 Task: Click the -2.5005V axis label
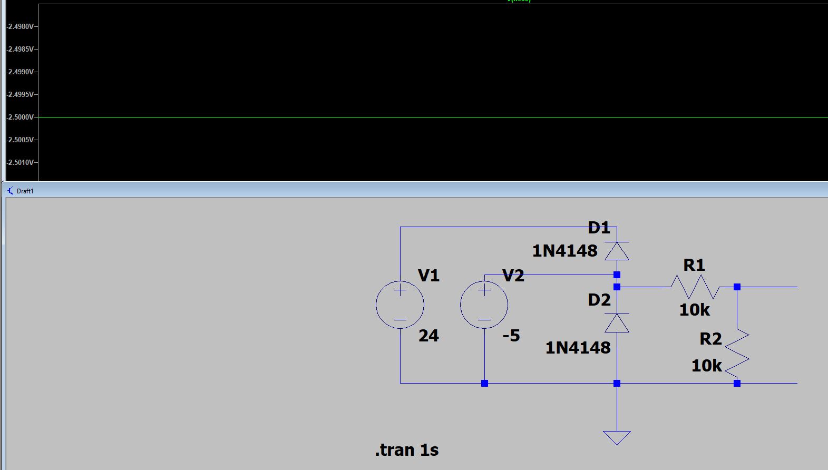[x=21, y=140]
